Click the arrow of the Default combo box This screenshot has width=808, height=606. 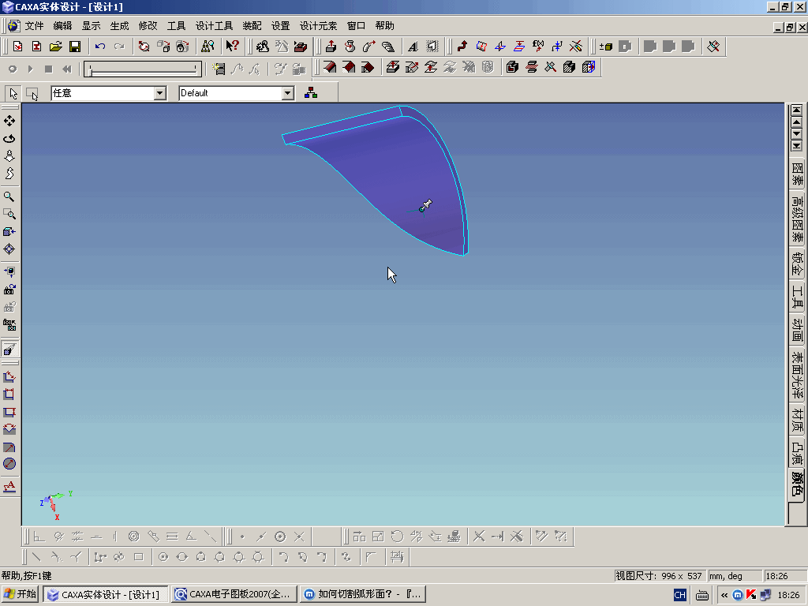coord(288,93)
